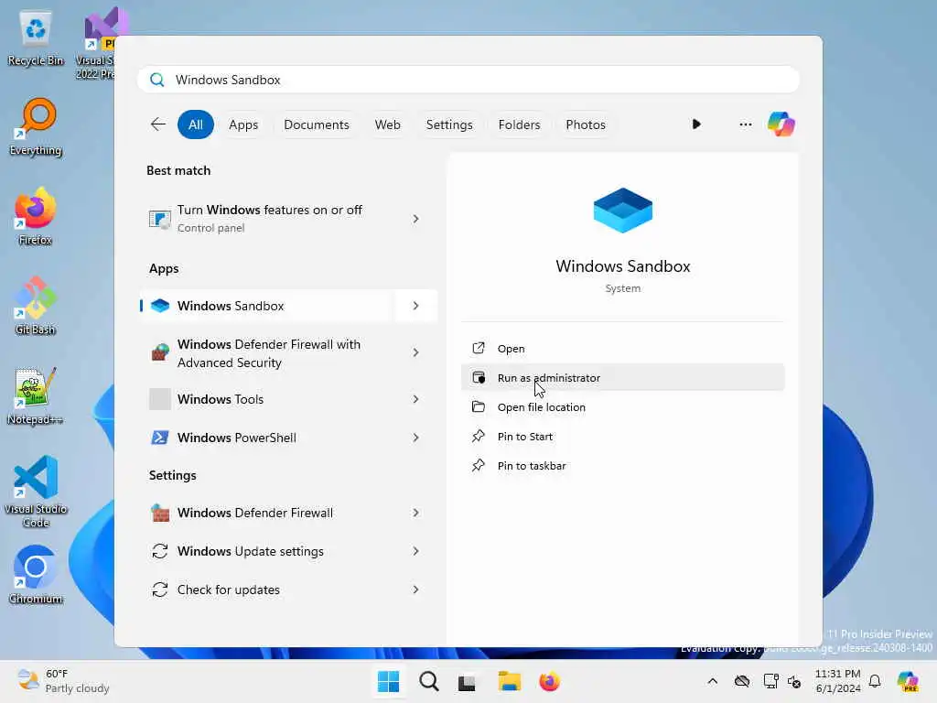The width and height of the screenshot is (937, 703).
Task: Open Search from the taskbar magnifier
Action: click(x=428, y=681)
